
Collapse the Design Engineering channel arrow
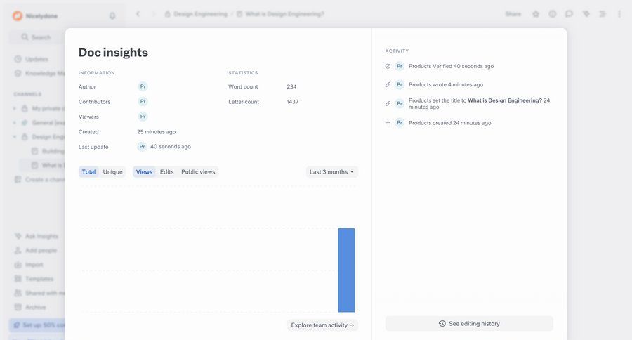pos(15,137)
